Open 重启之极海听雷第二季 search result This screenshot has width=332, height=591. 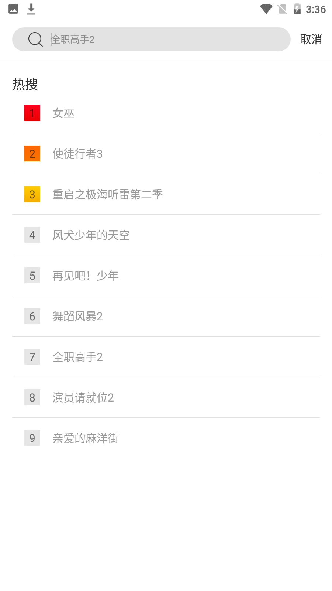tap(108, 194)
